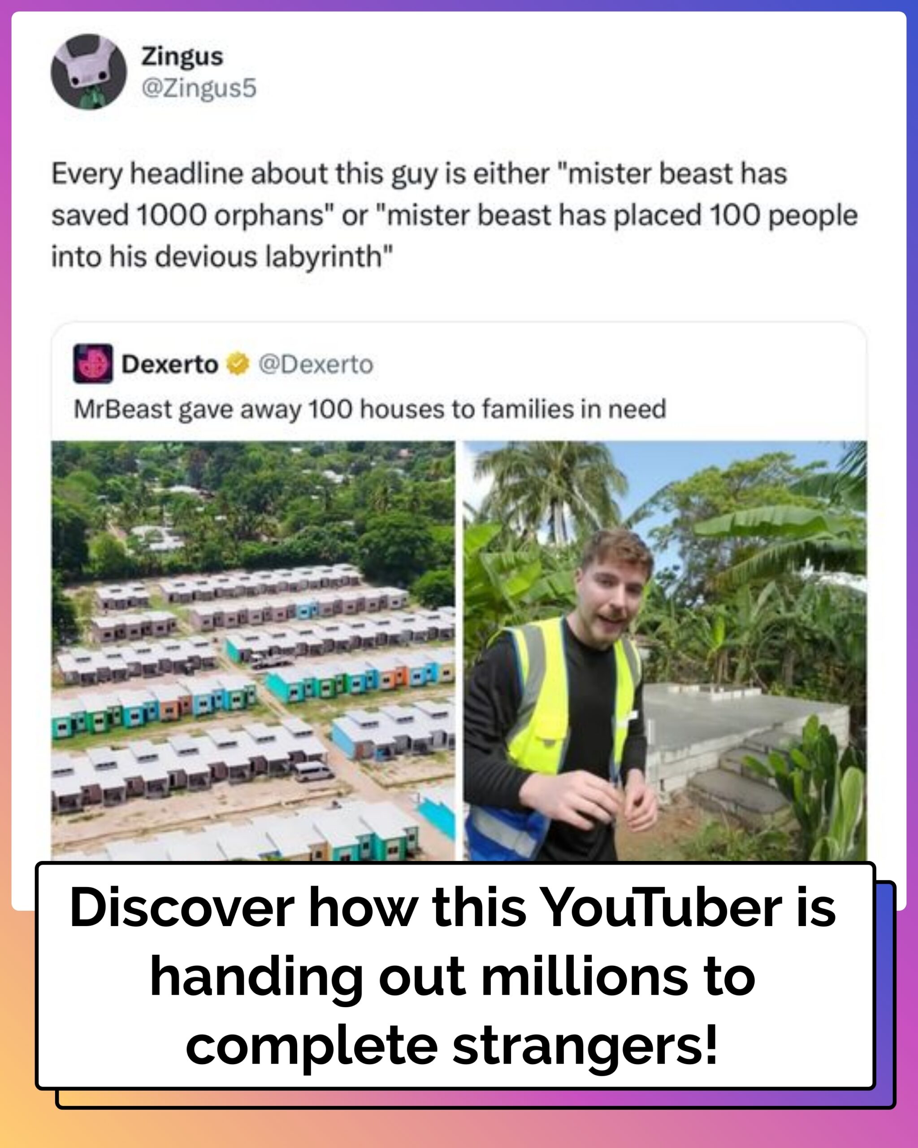Click the @Dexerto handle
This screenshot has height=1148, width=918.
coord(316,365)
